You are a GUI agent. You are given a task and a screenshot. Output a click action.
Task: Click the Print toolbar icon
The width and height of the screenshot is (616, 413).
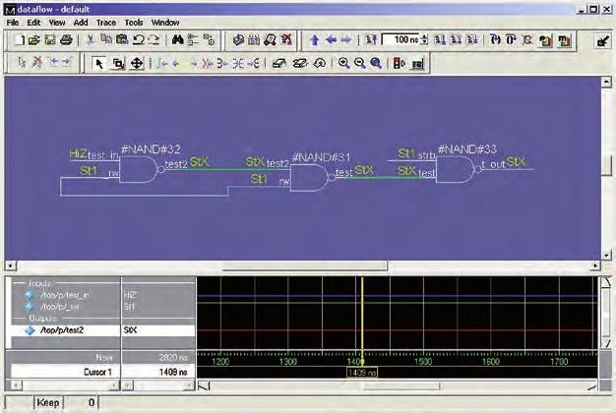click(66, 40)
